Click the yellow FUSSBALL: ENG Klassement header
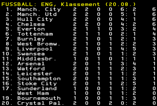Image resolution: width=157 pixels, height=106 pixels. pyautogui.click(x=69, y=4)
